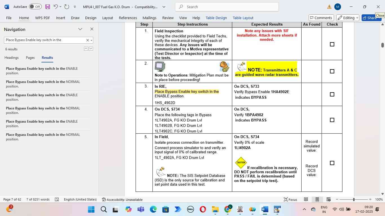The image size is (385, 216).
Task: Open the Table Design tab
Action: coord(216,18)
